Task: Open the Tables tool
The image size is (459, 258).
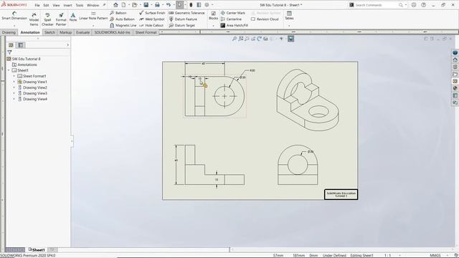Action: [289, 16]
